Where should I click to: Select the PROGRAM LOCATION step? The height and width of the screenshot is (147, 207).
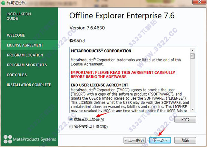point(25,55)
